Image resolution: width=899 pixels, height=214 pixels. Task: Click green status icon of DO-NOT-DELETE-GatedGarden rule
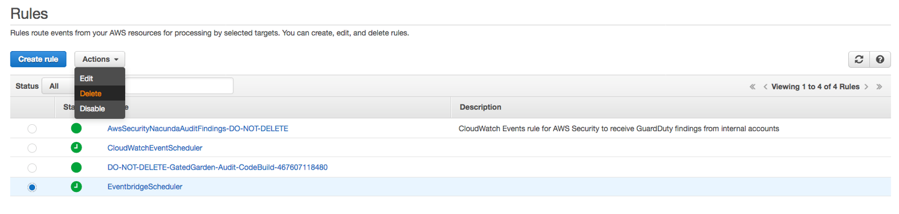pos(76,167)
